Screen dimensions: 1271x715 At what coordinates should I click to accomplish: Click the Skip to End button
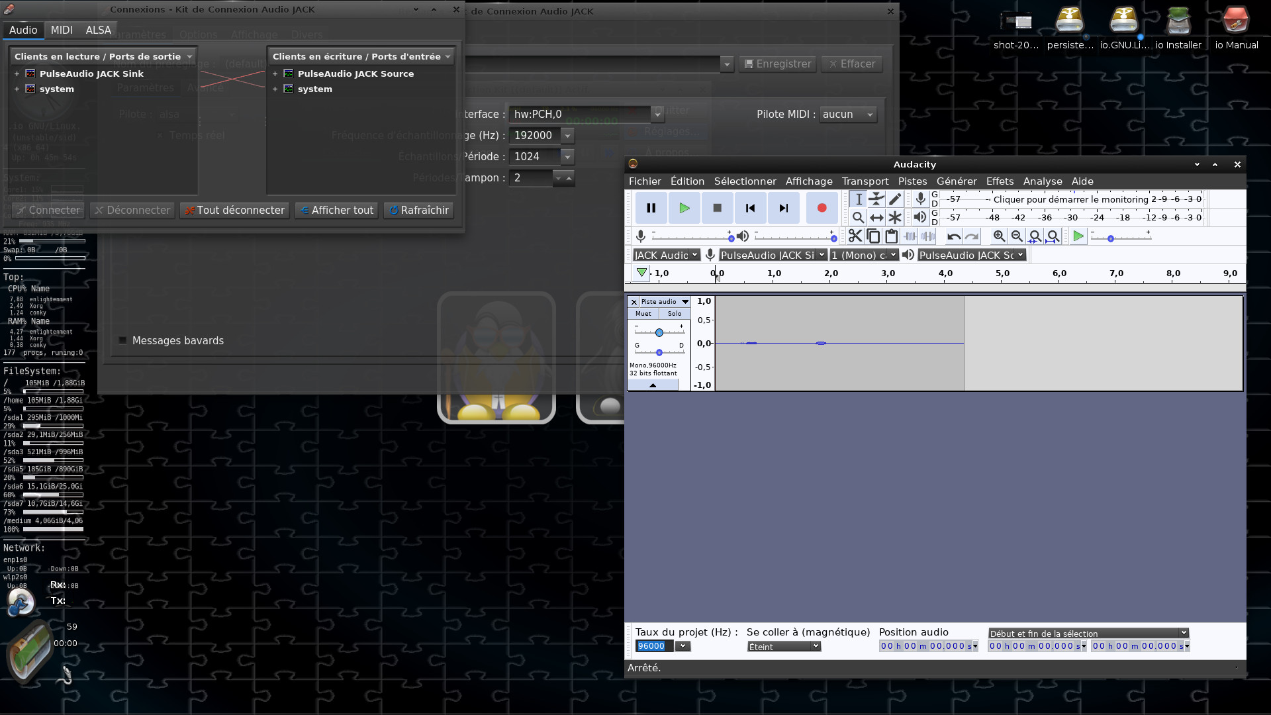tap(783, 208)
